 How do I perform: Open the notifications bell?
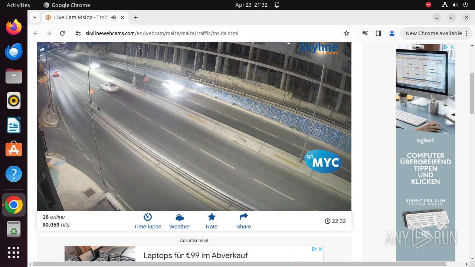pos(277,5)
